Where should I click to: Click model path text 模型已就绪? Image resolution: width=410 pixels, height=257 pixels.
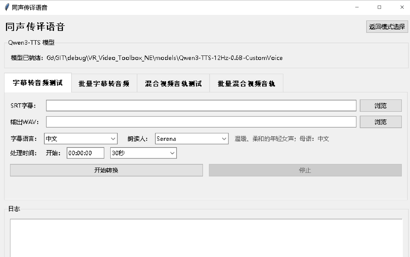[147, 58]
